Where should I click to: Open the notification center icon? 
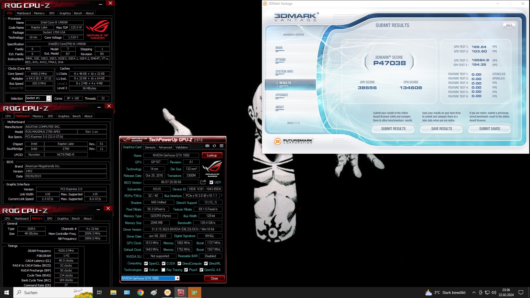tap(521, 292)
